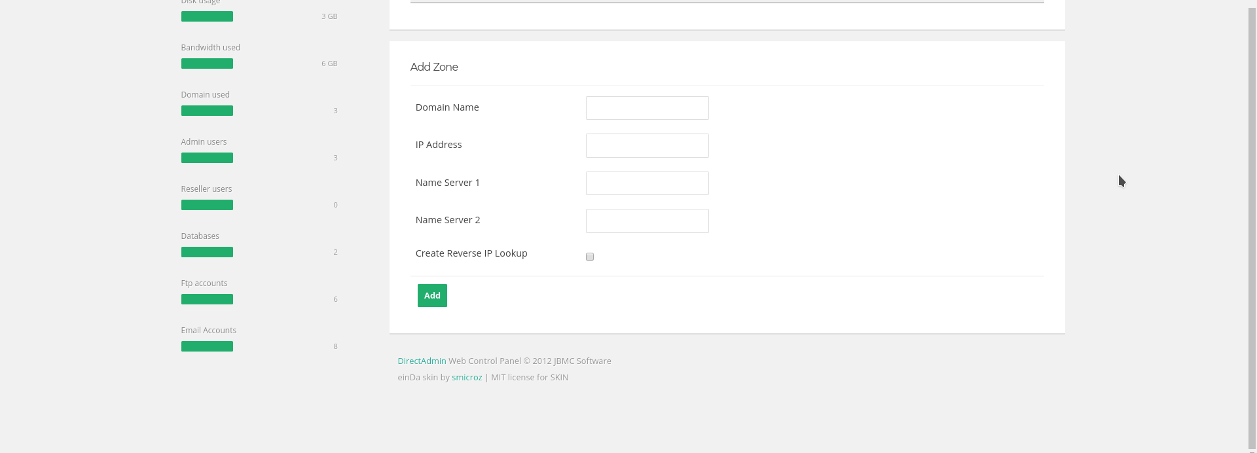The width and height of the screenshot is (1257, 453).
Task: Click the Admin users label
Action: pyautogui.click(x=204, y=141)
